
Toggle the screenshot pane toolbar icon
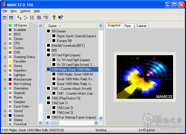(x=11, y=18)
